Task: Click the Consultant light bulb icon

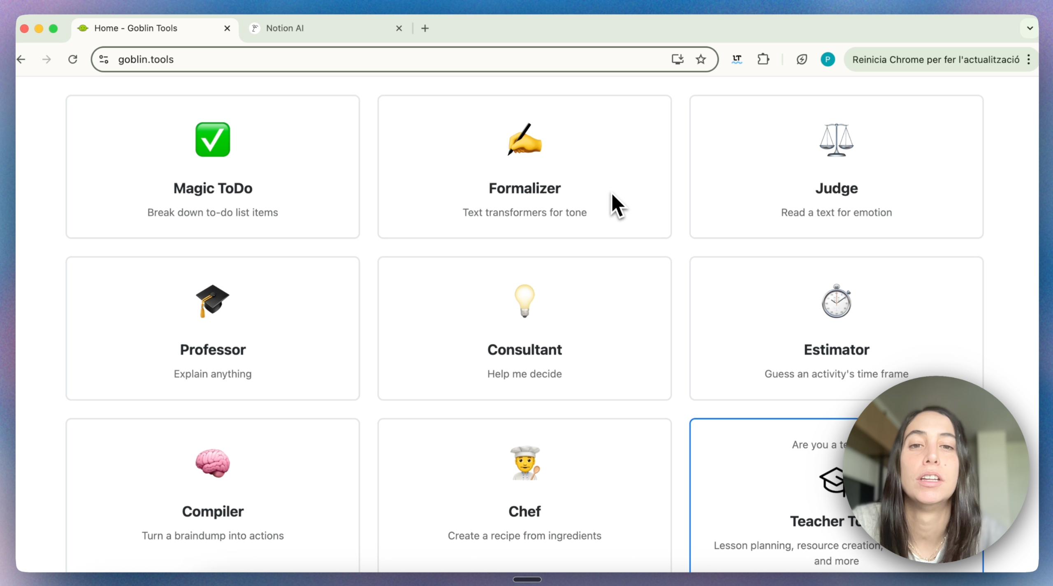Action: point(524,301)
